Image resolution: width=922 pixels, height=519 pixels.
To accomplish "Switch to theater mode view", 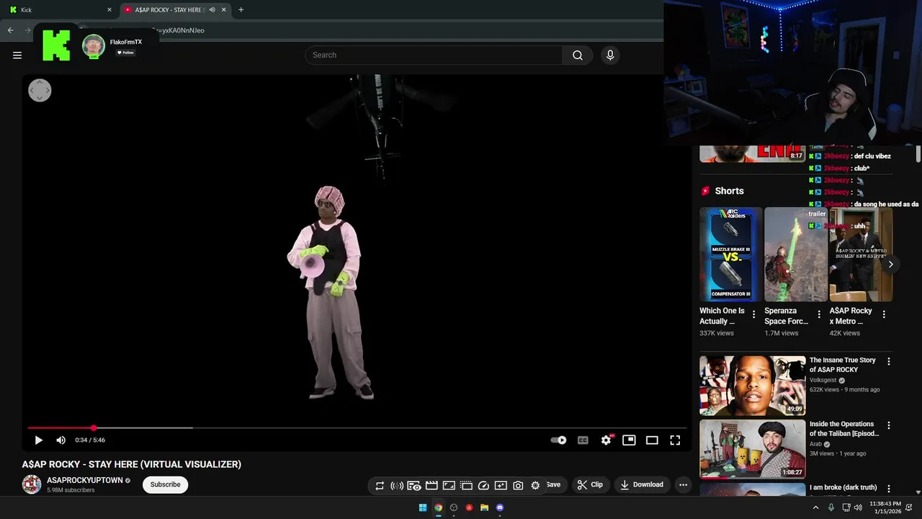I will (x=652, y=440).
